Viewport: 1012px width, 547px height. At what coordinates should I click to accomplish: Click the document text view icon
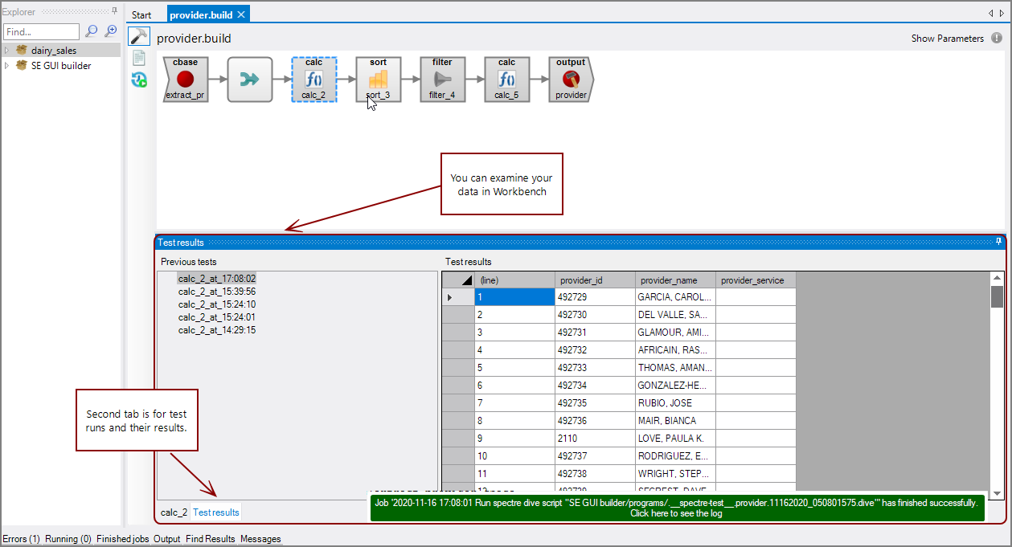(x=139, y=58)
